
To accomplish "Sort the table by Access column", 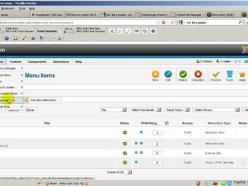I will pos(188,123).
